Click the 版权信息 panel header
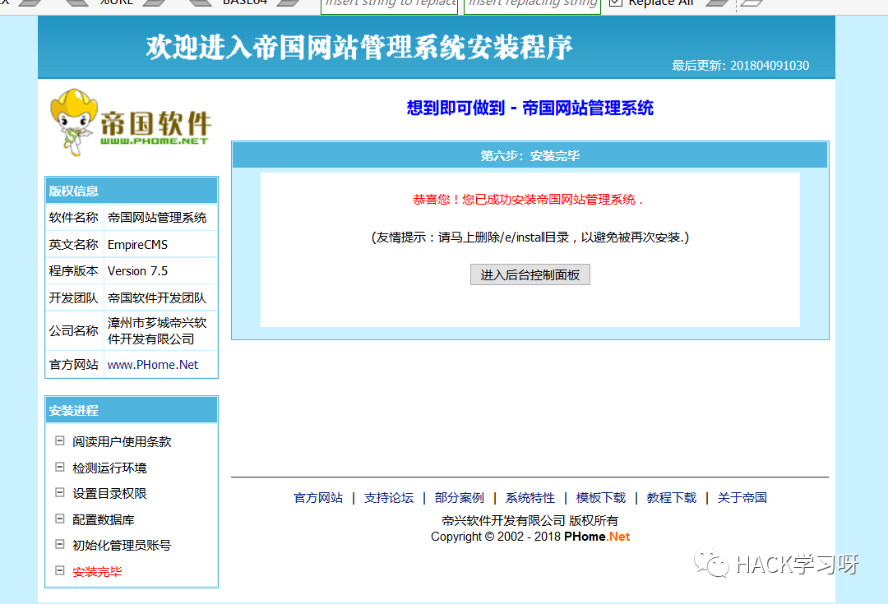888x604 pixels. [x=132, y=191]
